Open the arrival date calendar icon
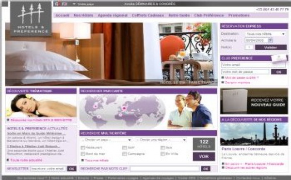 tap(270, 40)
